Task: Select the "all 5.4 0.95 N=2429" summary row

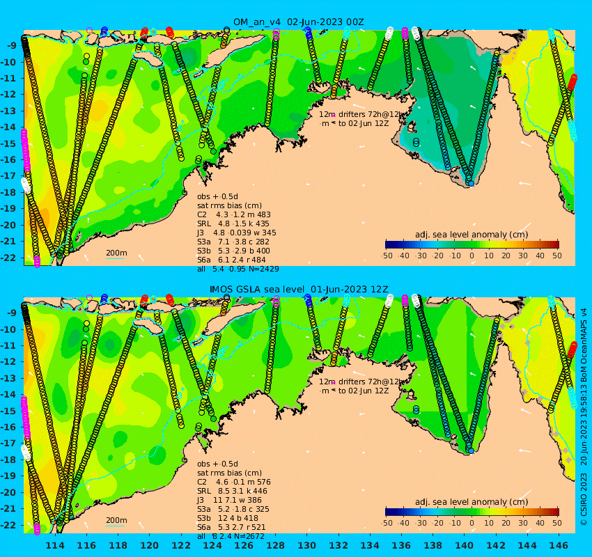Action: coord(238,269)
